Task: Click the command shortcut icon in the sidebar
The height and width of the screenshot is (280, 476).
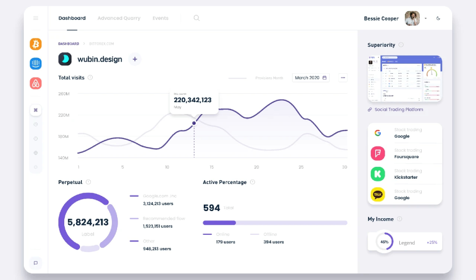Action: 36,110
